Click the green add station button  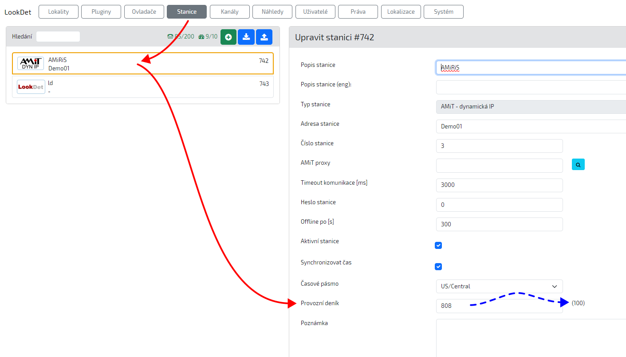(x=228, y=37)
